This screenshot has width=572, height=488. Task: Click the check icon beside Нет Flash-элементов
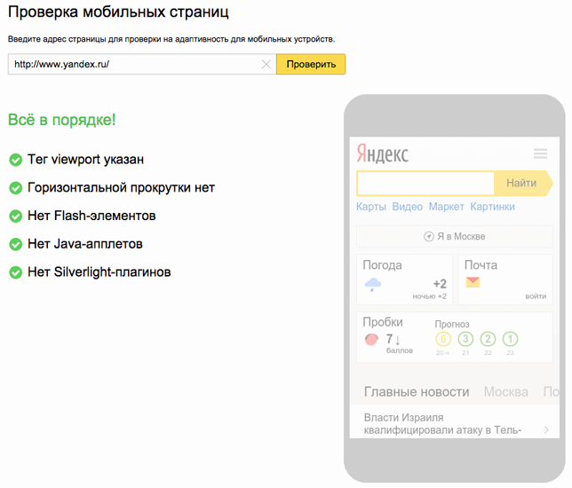point(16,216)
